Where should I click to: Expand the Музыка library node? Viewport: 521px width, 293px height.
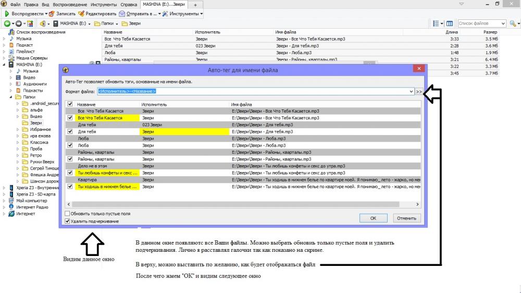pyautogui.click(x=4, y=39)
